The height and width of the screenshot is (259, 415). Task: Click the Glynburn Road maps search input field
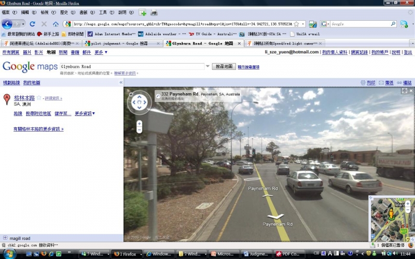coord(132,66)
